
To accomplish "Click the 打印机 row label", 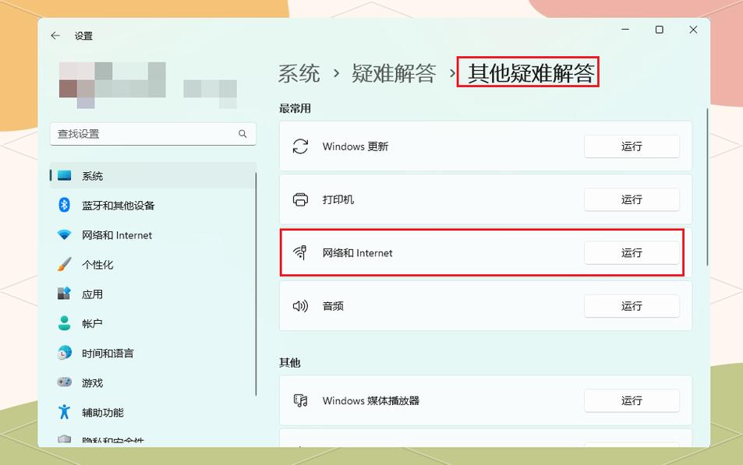I will click(338, 199).
